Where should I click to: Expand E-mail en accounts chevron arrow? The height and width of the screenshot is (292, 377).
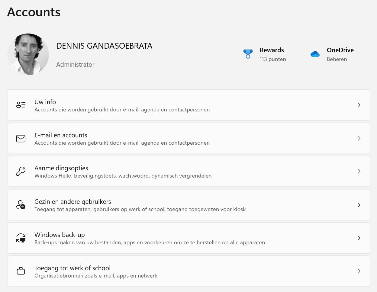pyautogui.click(x=359, y=138)
